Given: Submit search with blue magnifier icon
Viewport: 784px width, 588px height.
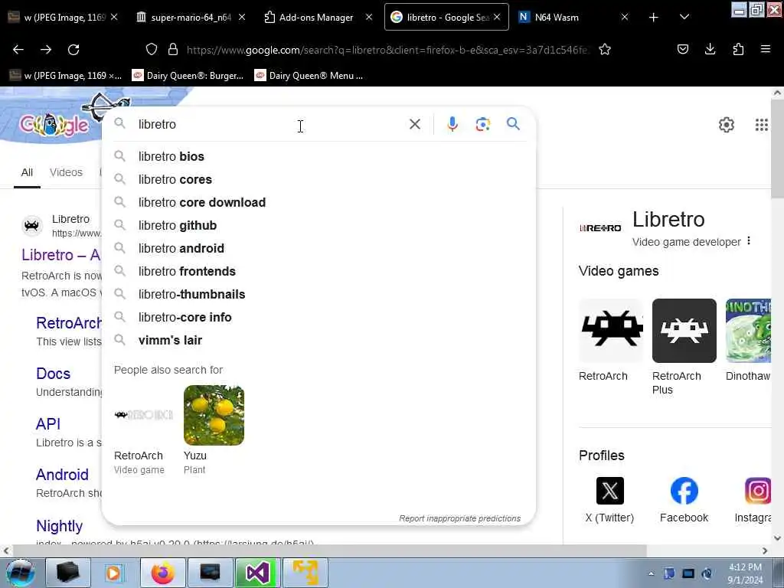Looking at the screenshot, I should [513, 123].
